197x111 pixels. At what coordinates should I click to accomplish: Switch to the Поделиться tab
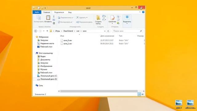click(x=59, y=12)
